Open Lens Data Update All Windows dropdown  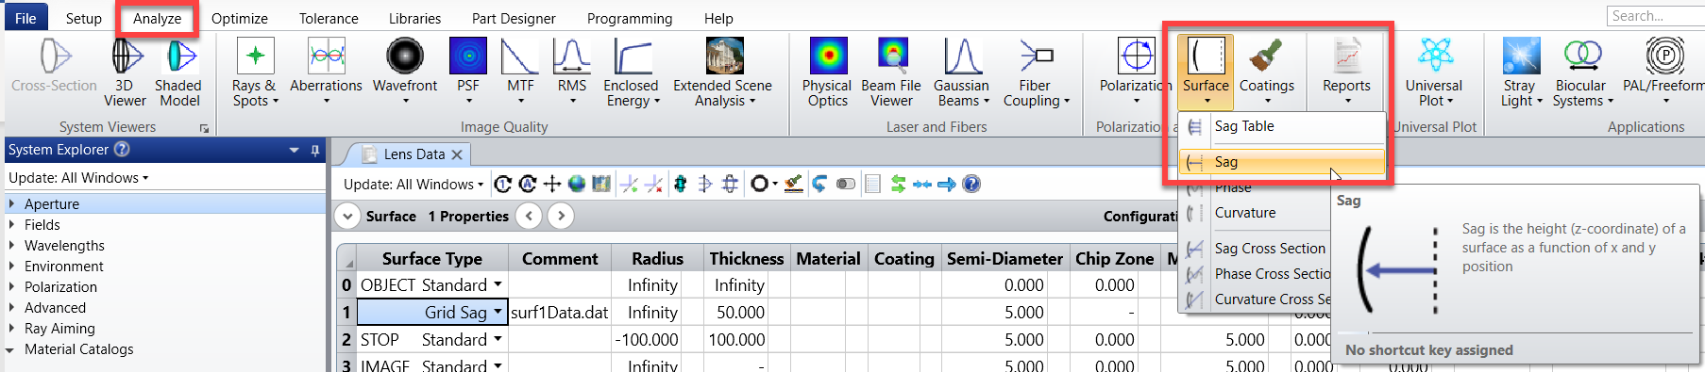[414, 184]
